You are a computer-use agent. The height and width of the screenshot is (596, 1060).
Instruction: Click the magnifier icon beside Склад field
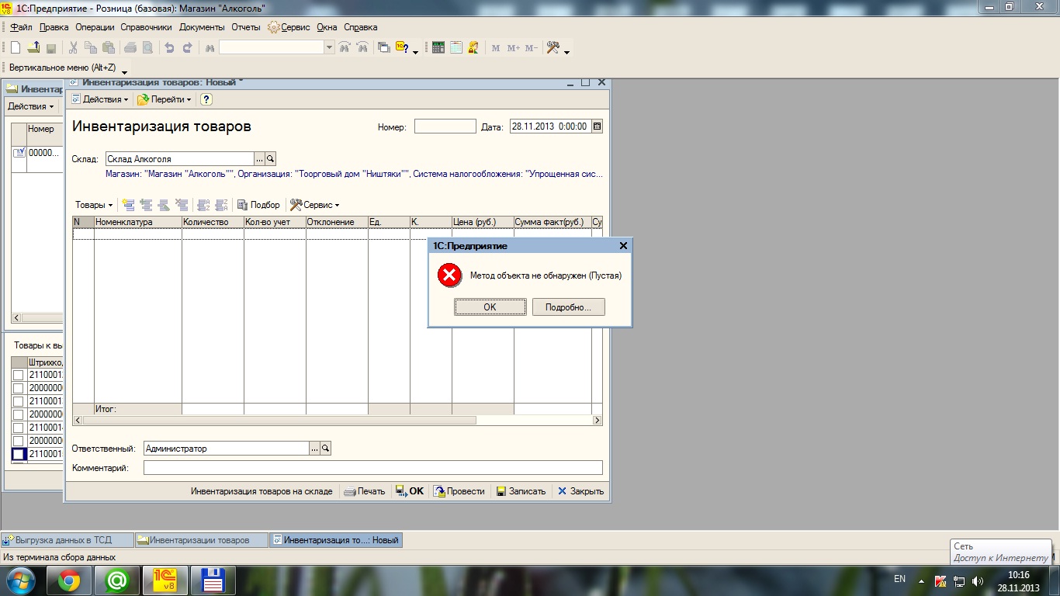pyautogui.click(x=271, y=159)
